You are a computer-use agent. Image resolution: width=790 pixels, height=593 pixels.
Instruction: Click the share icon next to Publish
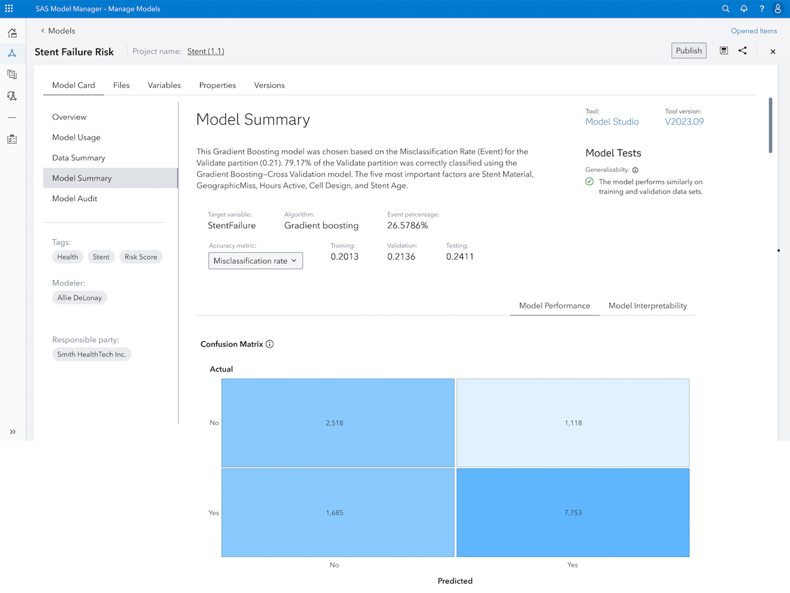[x=742, y=51]
